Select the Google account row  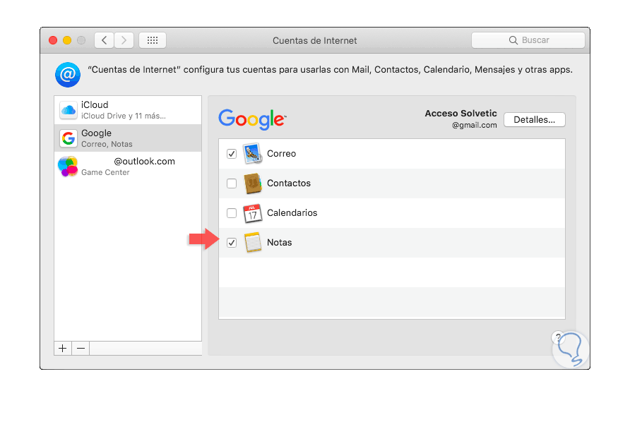128,138
